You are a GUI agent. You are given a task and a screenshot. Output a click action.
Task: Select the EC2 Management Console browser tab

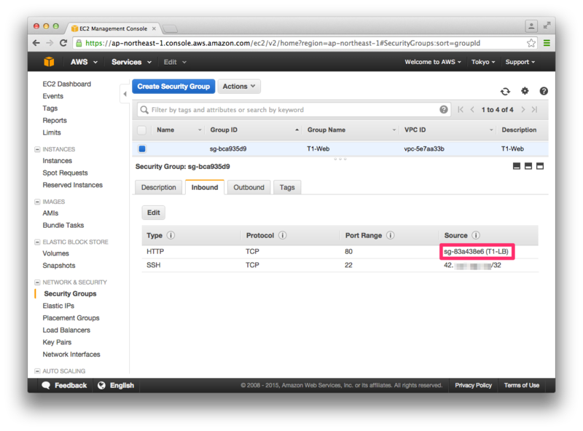[114, 28]
